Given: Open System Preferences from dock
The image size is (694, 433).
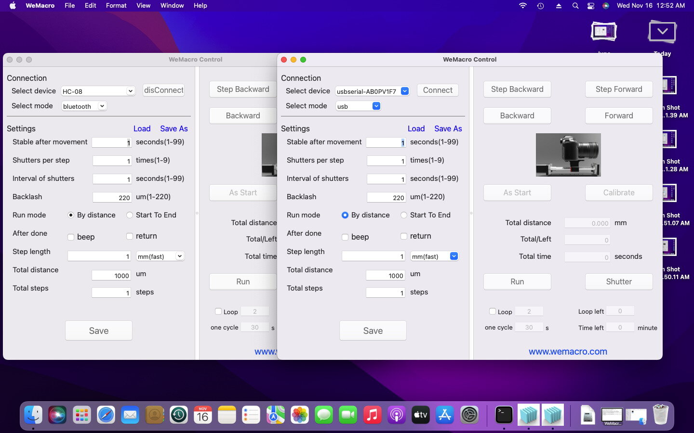Looking at the screenshot, I should pos(469,414).
